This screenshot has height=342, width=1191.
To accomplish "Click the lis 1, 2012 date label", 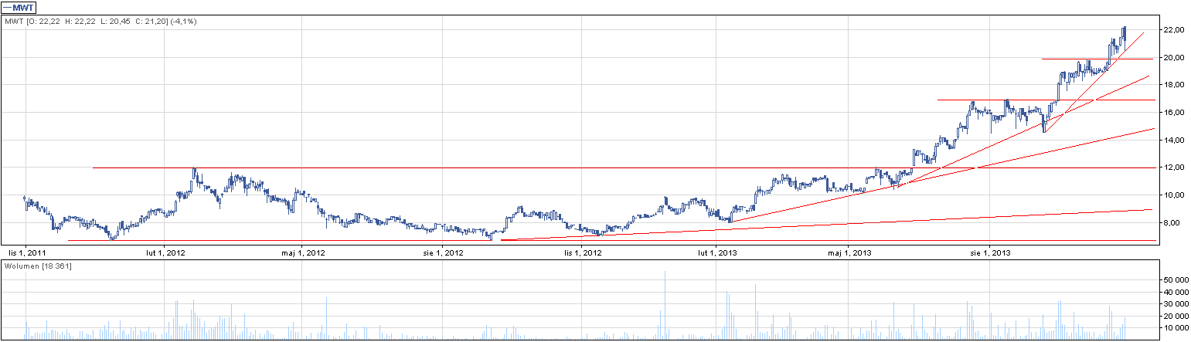I will [x=583, y=252].
